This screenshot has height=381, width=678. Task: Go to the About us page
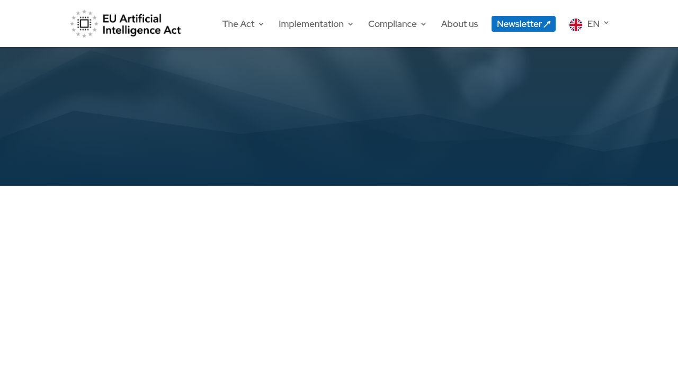459,24
